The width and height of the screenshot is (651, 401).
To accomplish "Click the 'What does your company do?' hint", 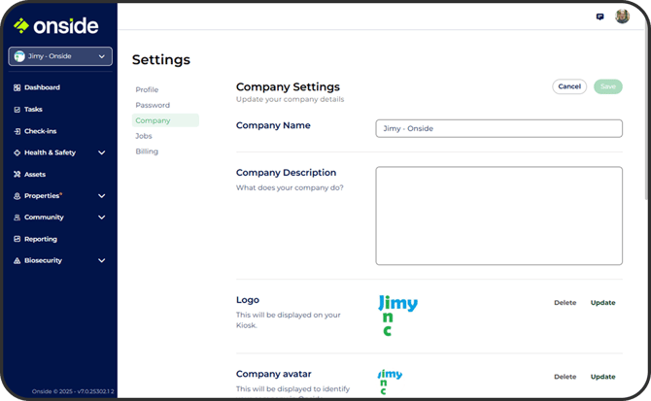I will 290,187.
